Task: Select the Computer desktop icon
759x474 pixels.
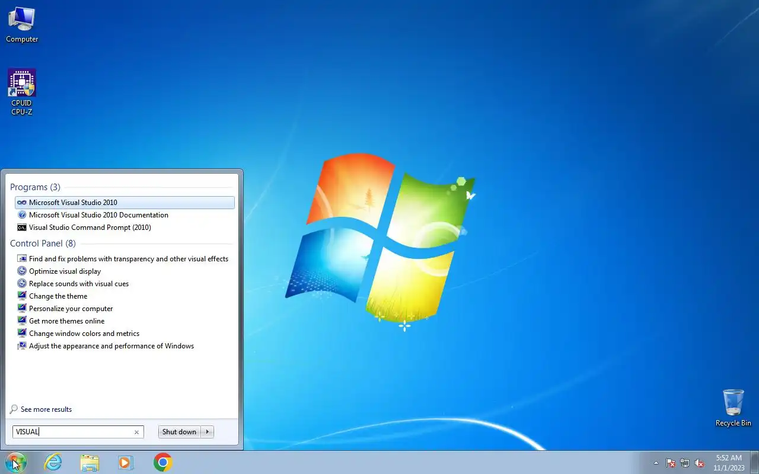Action: tap(22, 25)
